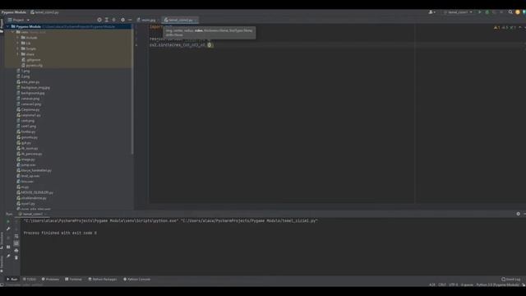Viewport: 526px width, 296px height.
Task: Run the current configuration with green play
Action: [480, 12]
